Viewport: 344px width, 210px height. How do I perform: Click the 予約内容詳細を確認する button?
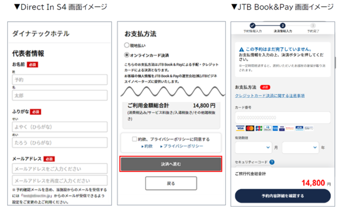click(x=283, y=196)
